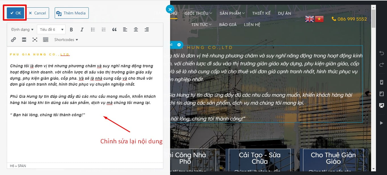Go to the BÁO GIÁ menu item
The image size is (387, 175).
point(228,25)
